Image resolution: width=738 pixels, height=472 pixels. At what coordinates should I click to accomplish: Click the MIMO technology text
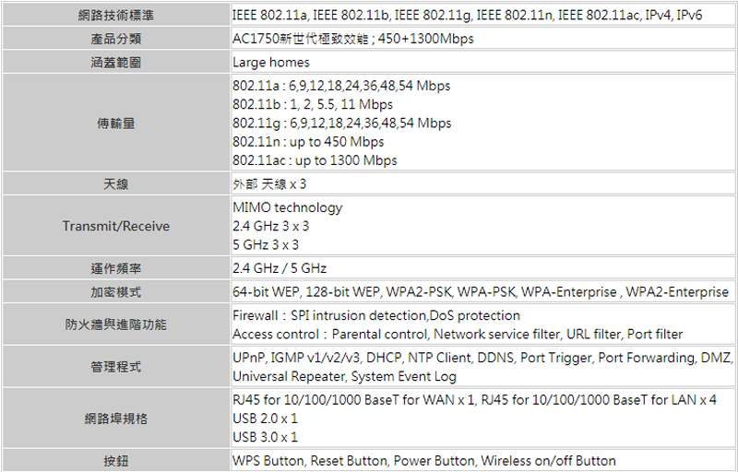tap(288, 207)
